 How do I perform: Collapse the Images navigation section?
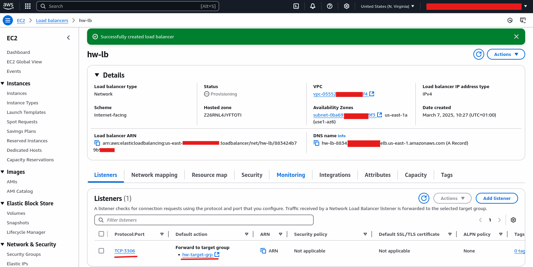3,172
